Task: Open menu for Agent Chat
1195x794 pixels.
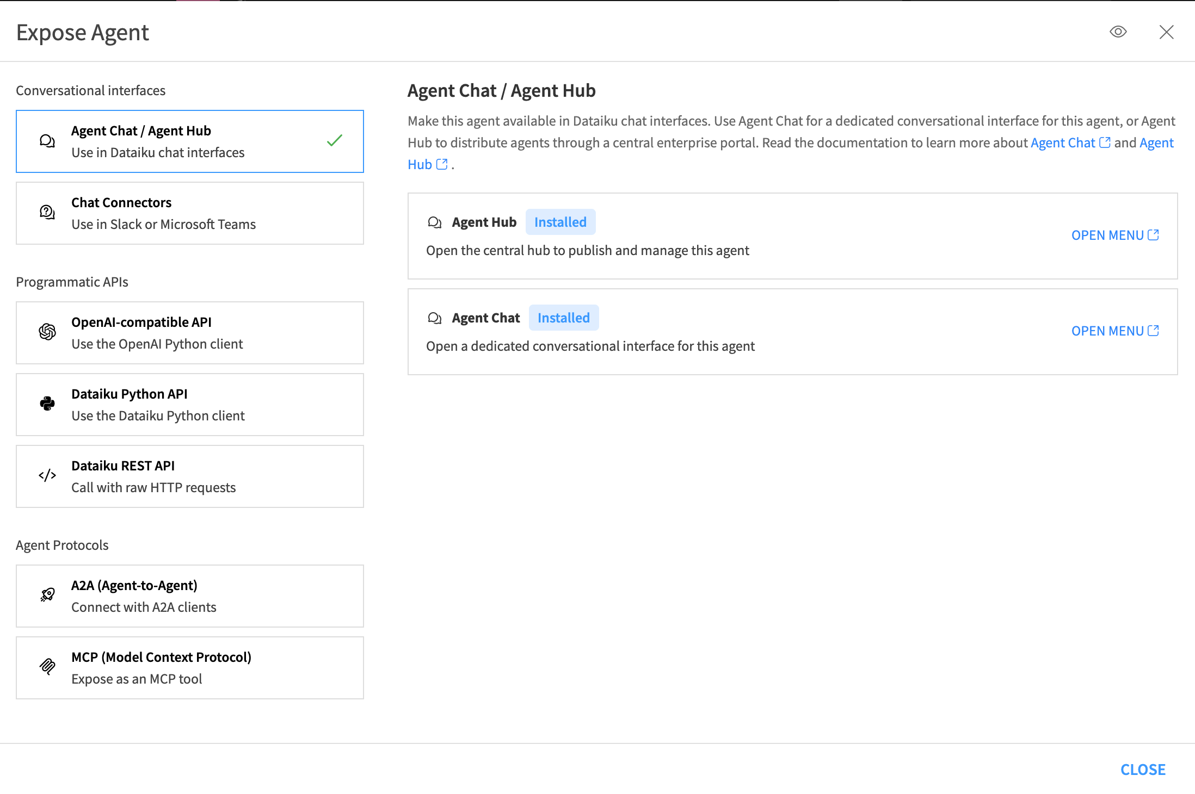Action: coord(1115,331)
